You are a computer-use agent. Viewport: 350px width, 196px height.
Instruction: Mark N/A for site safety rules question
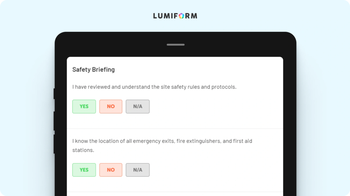pyautogui.click(x=137, y=106)
